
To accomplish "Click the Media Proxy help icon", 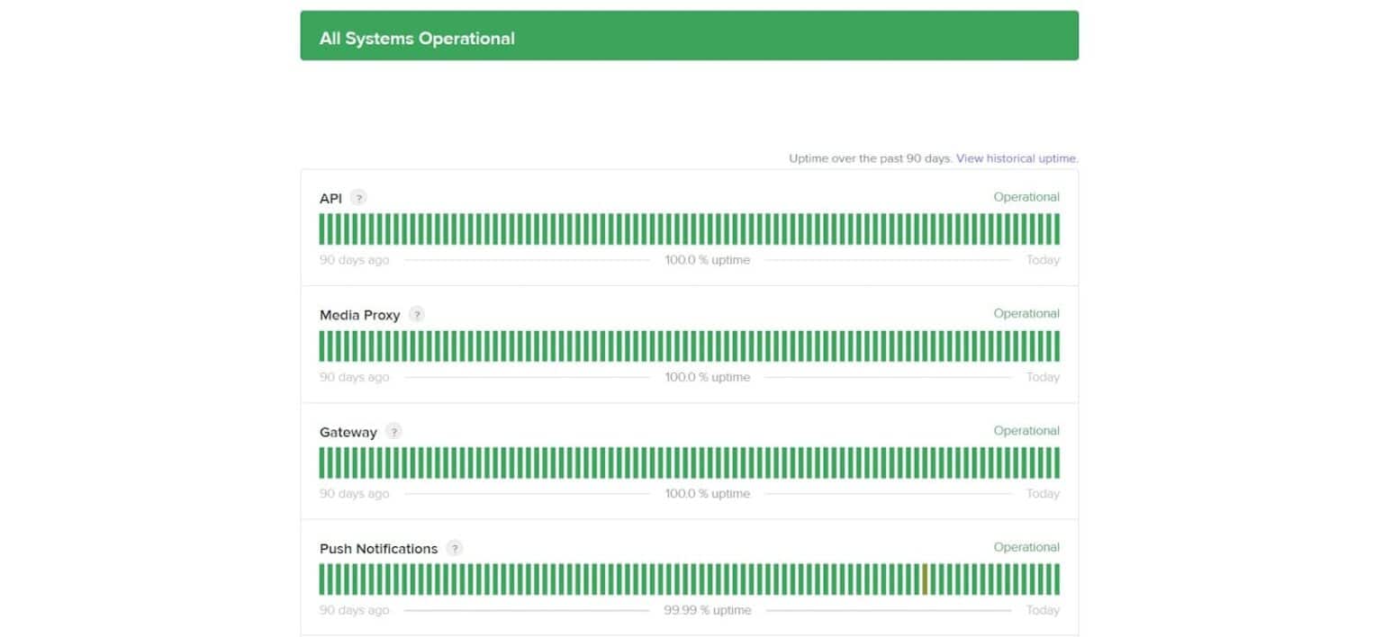I will coord(416,315).
